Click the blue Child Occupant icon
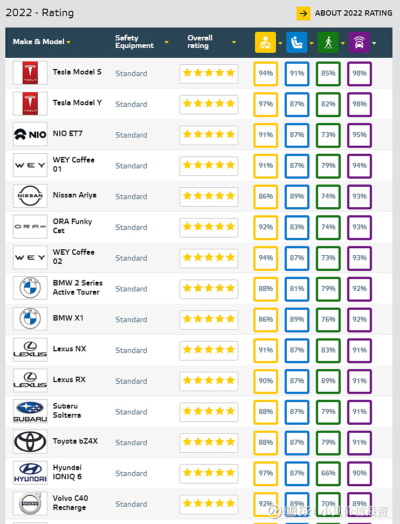The image size is (400, 524). tap(296, 42)
